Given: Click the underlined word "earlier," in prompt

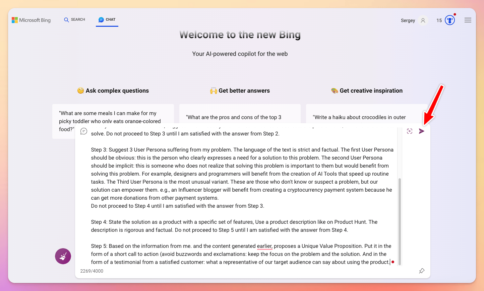Looking at the screenshot, I should [264, 246].
